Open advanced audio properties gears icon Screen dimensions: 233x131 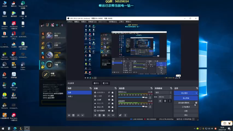120,115
